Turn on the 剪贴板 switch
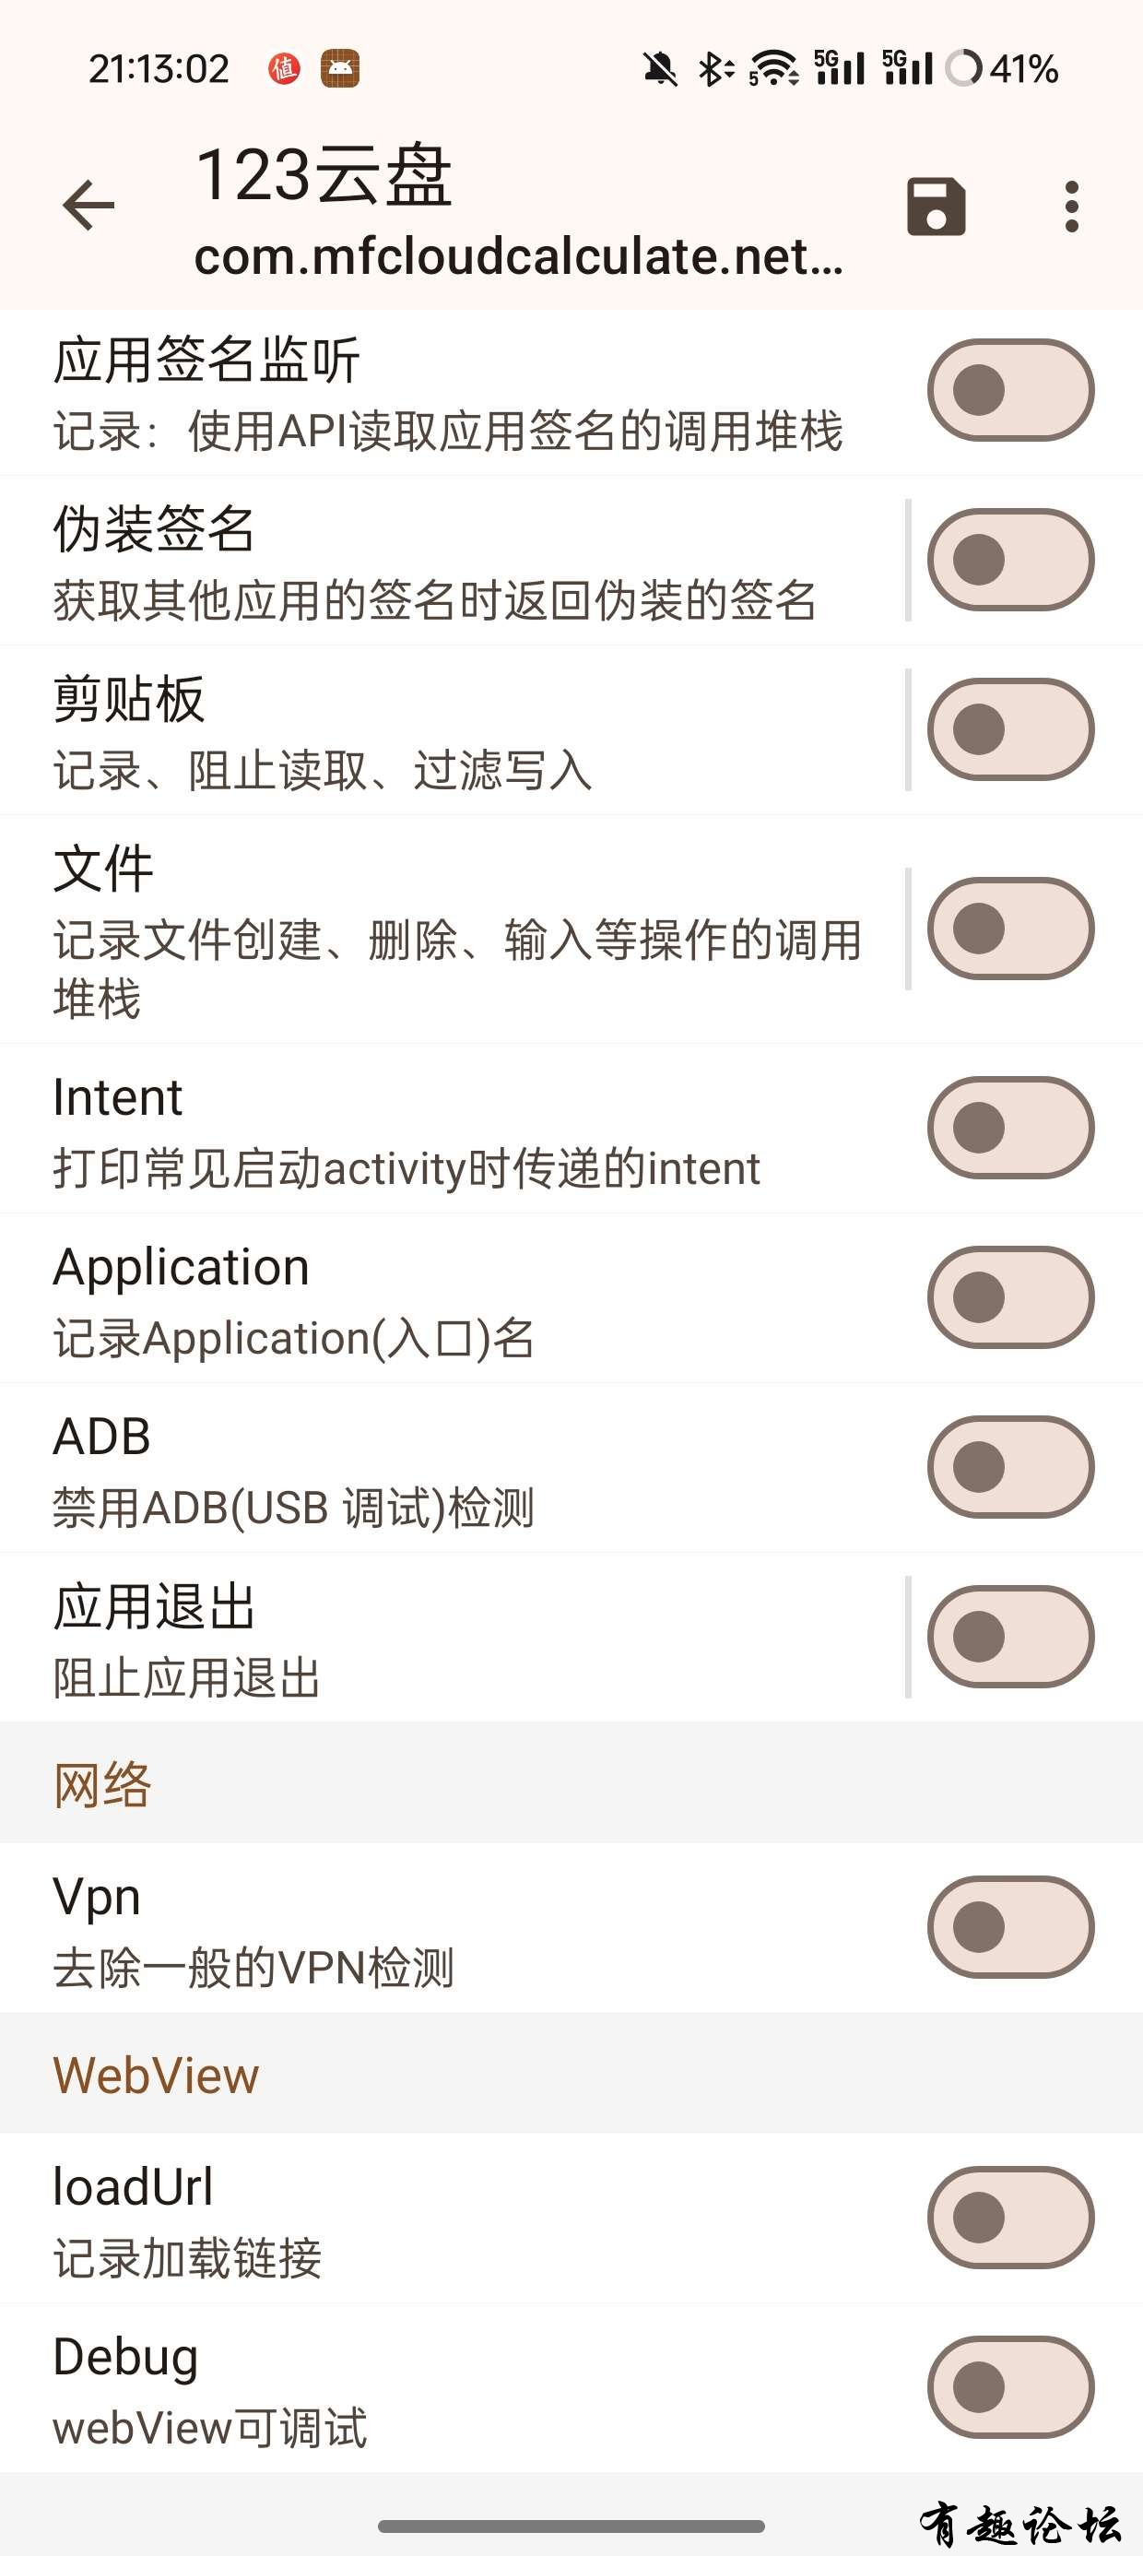The width and height of the screenshot is (1143, 2556). (1010, 729)
